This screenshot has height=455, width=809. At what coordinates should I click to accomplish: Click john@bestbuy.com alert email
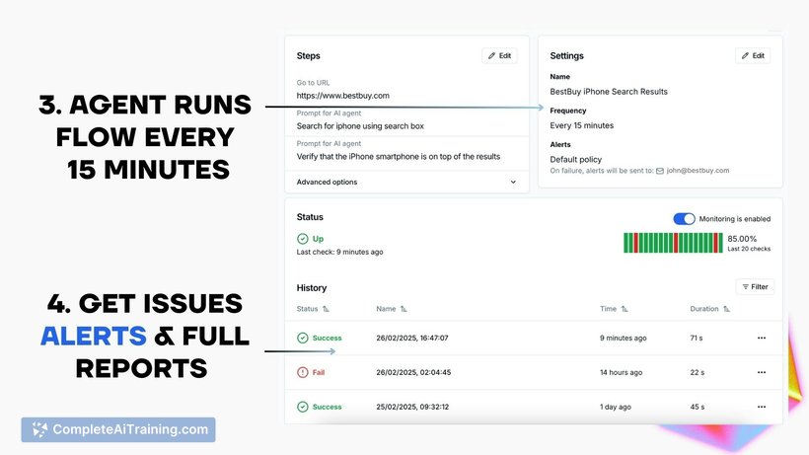(698, 170)
